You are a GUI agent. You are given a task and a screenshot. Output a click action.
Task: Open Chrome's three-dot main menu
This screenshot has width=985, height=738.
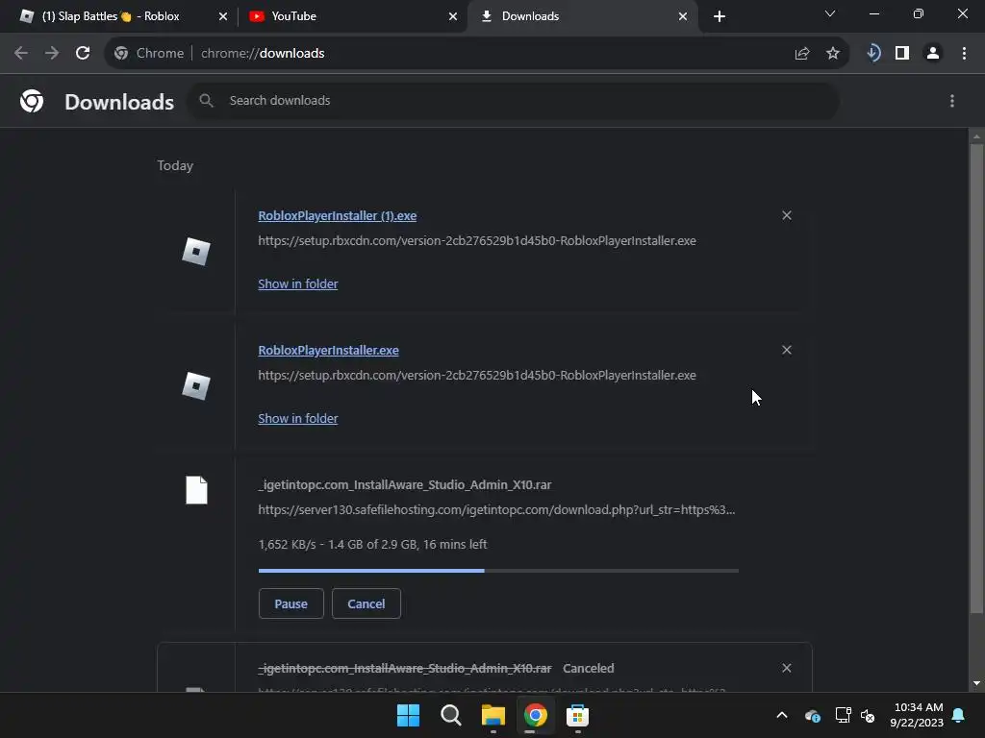point(964,54)
